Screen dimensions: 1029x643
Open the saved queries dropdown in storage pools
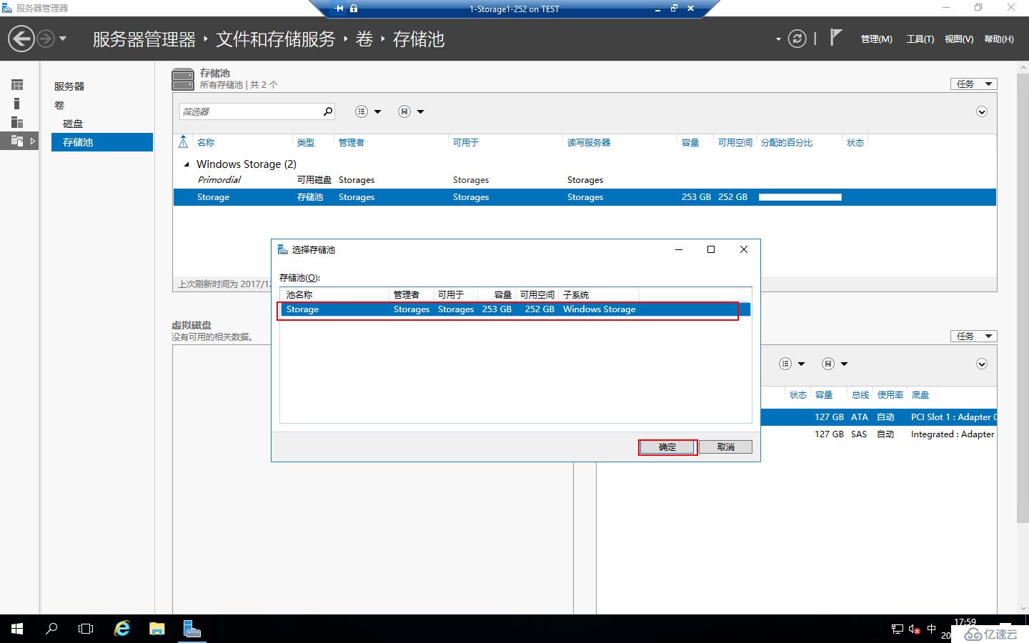point(411,111)
